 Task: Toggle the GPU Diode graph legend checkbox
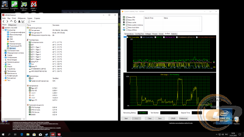click(164, 37)
